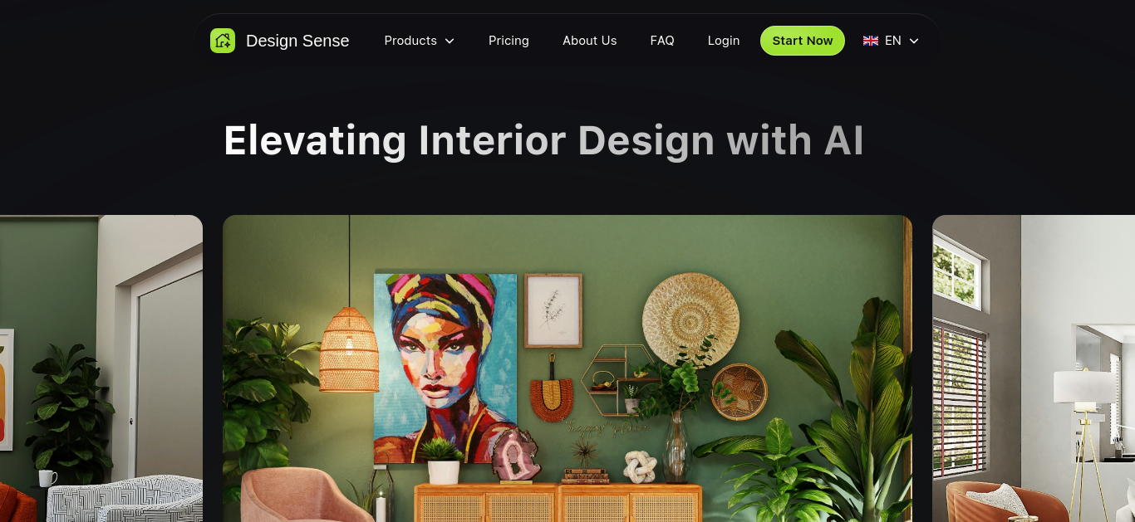1135x522 pixels.
Task: Select the right room image with window blinds
Action: point(1034,368)
